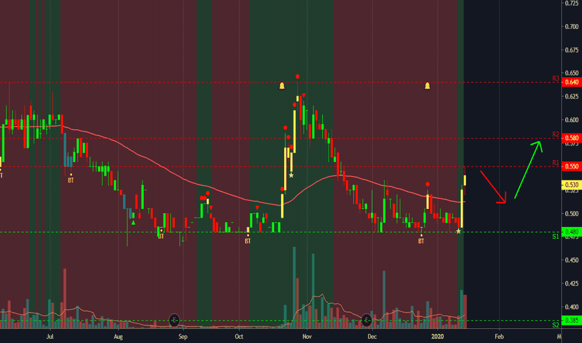Viewport: 582px width, 343px height.
Task: Click the red 0.640 price tag
Action: tap(571, 82)
